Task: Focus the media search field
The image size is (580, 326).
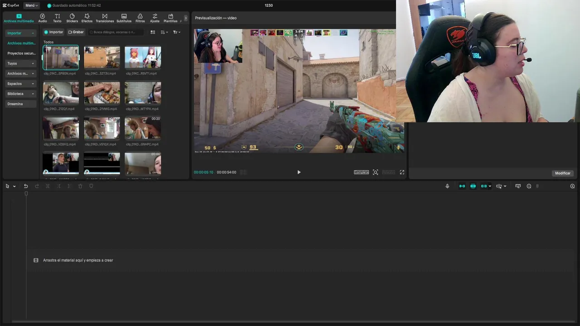Action: click(116, 32)
